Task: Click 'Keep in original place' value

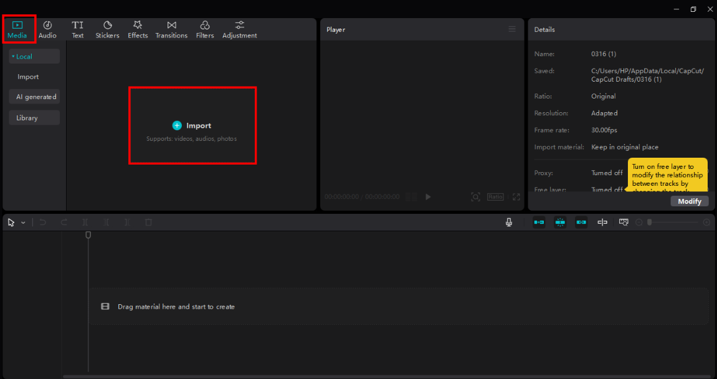Action: tap(625, 147)
